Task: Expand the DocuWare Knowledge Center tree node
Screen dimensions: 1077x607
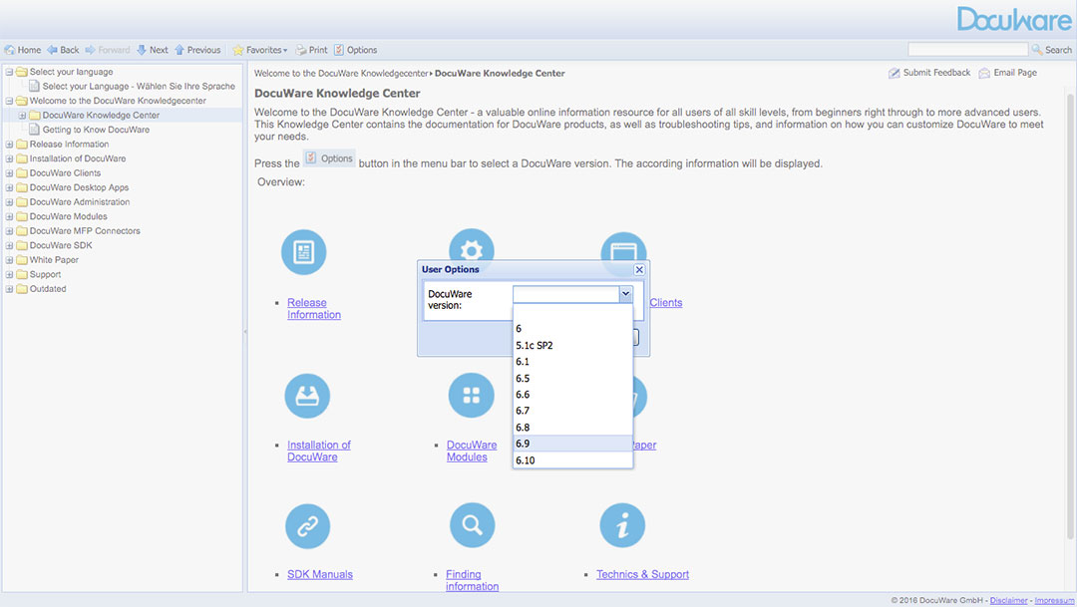Action: (22, 116)
